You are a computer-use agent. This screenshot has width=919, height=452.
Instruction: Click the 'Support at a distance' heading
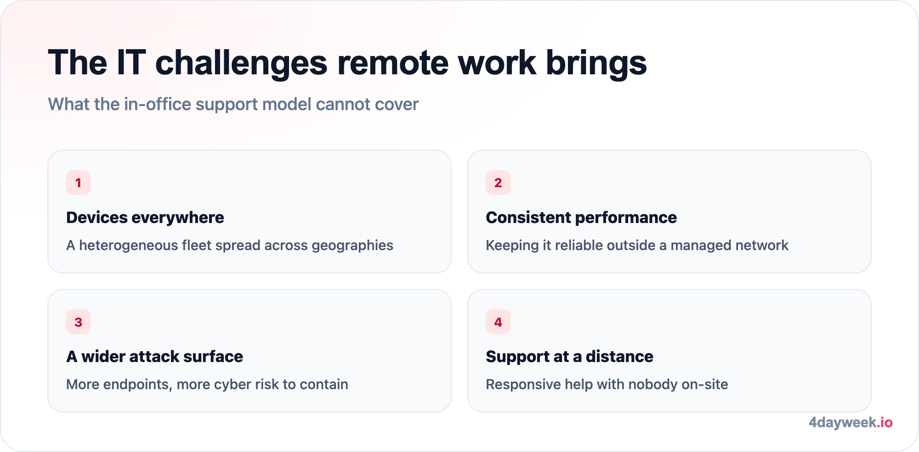pyautogui.click(x=569, y=357)
